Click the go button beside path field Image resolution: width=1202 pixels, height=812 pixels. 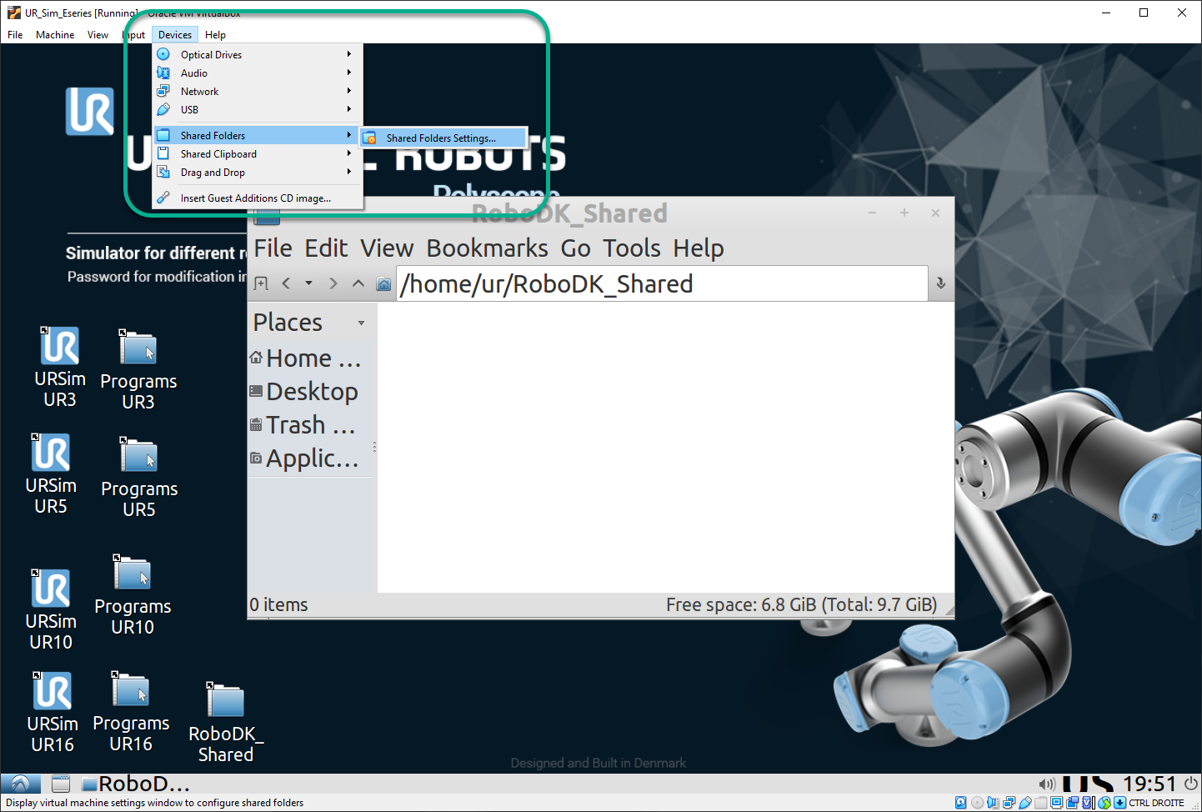pos(940,283)
